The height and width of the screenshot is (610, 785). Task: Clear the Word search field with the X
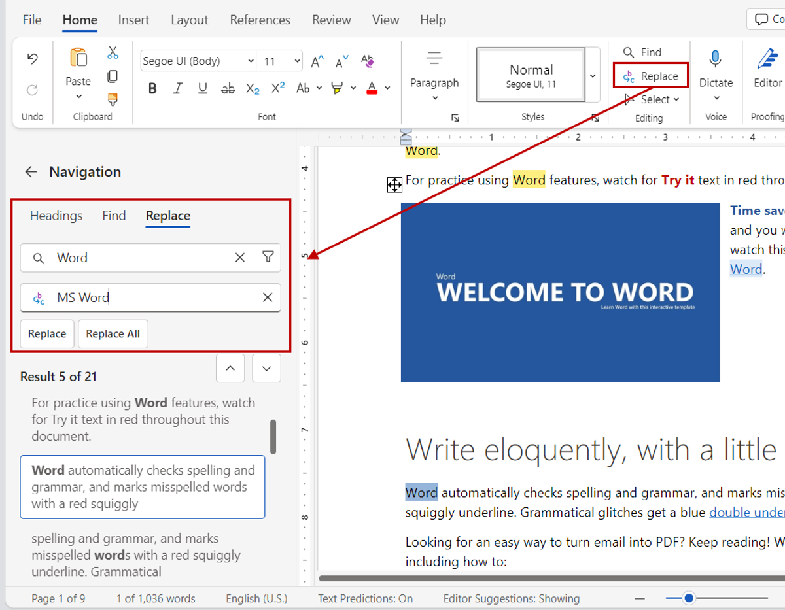pyautogui.click(x=240, y=258)
